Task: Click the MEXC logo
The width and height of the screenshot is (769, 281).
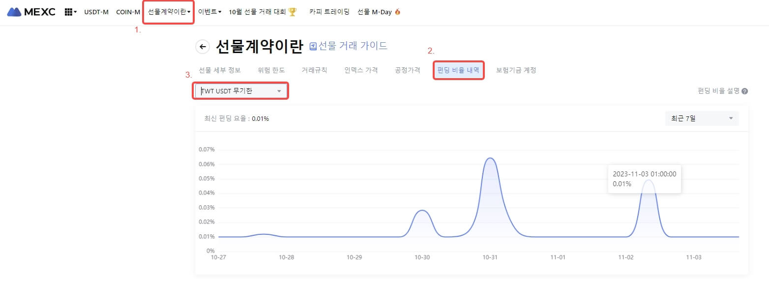Action: [x=31, y=12]
